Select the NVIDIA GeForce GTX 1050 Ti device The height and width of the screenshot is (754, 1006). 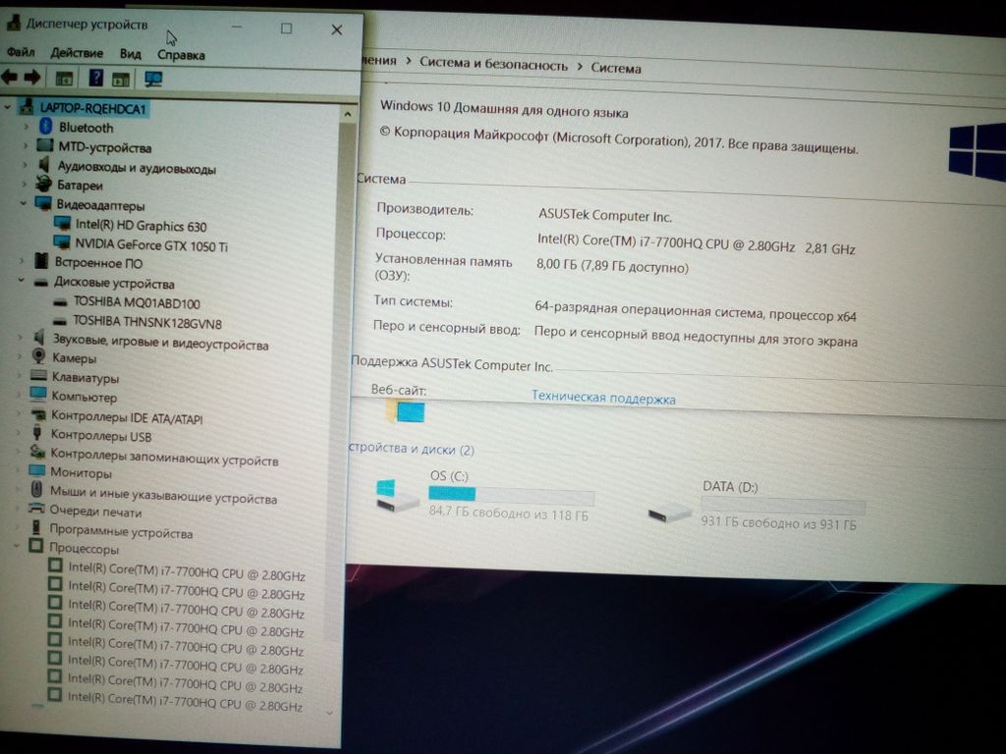(151, 244)
